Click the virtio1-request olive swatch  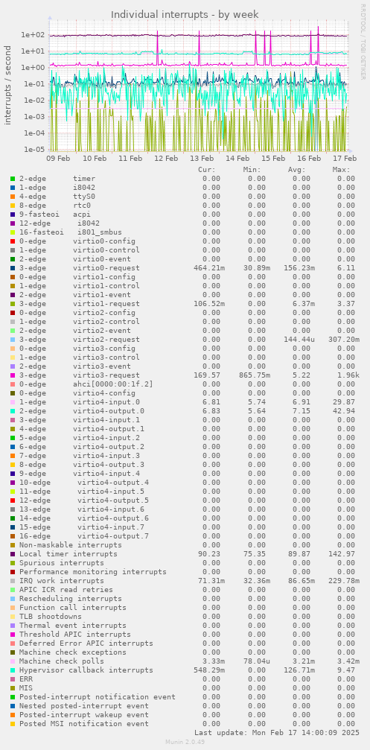[x=13, y=304]
